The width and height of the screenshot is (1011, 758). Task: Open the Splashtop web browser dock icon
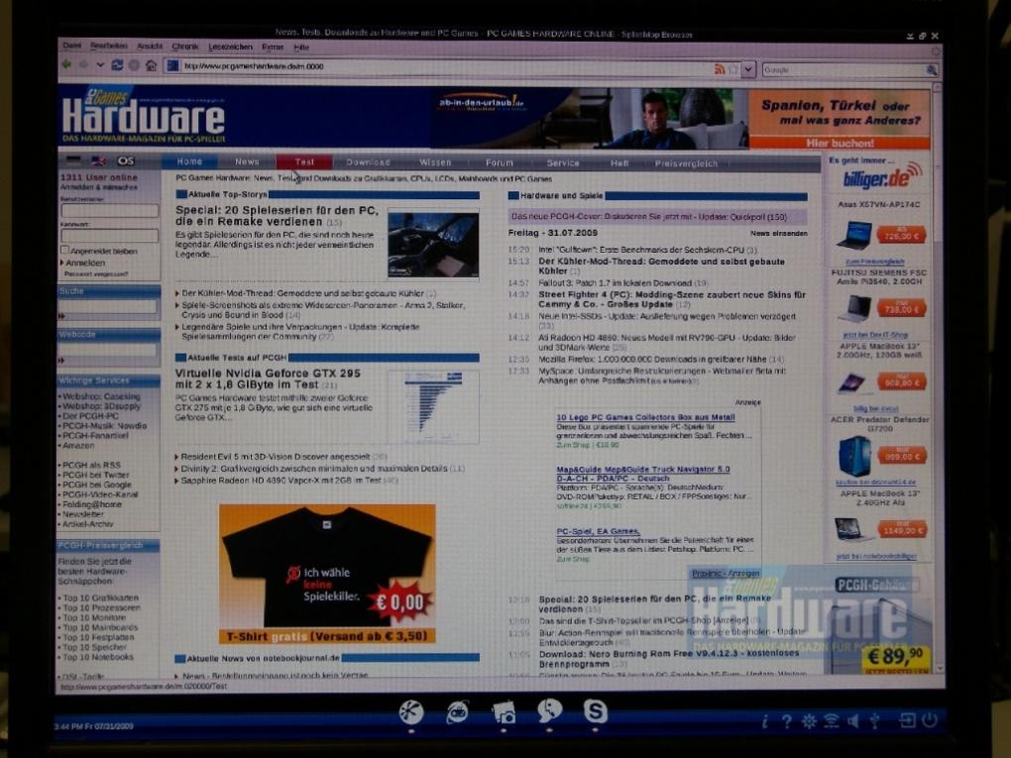pyautogui.click(x=410, y=712)
